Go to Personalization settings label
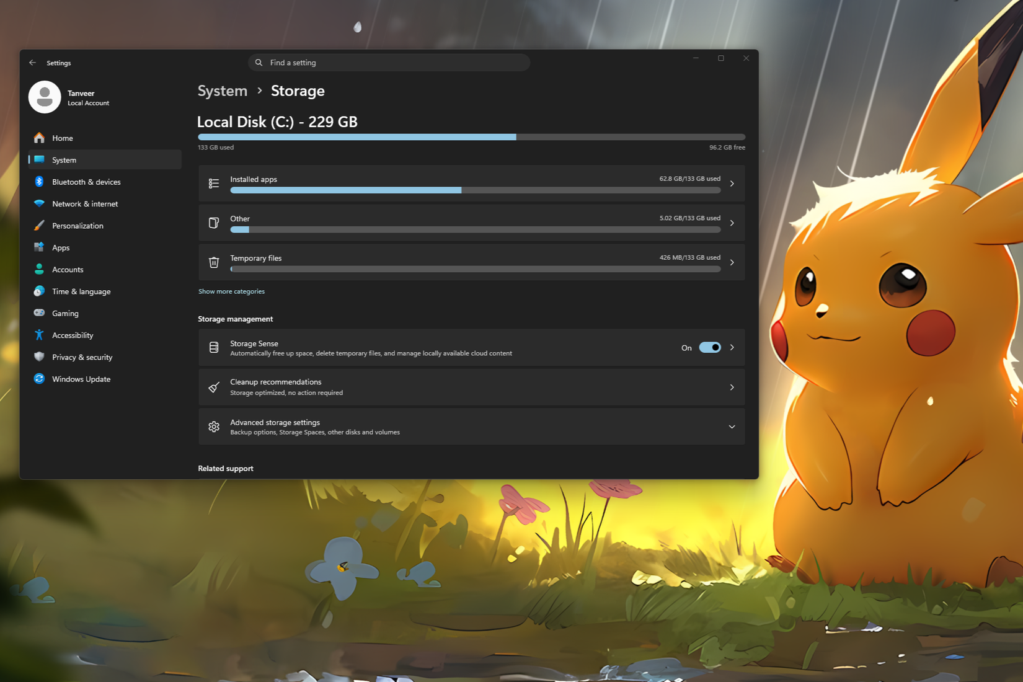This screenshot has height=682, width=1023. (x=77, y=226)
